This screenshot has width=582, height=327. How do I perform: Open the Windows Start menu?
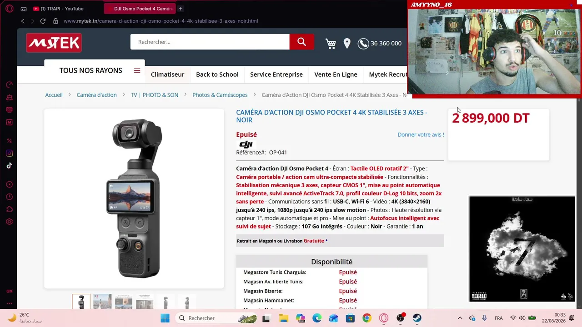tap(165, 318)
